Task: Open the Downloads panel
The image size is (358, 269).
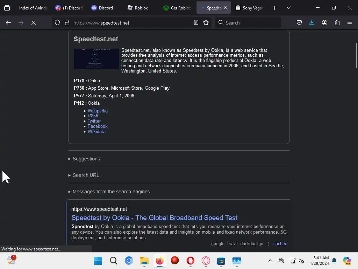Action: click(312, 22)
